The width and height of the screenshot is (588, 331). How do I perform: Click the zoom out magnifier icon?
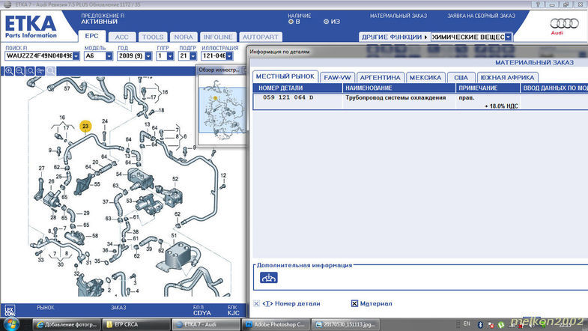tap(19, 71)
